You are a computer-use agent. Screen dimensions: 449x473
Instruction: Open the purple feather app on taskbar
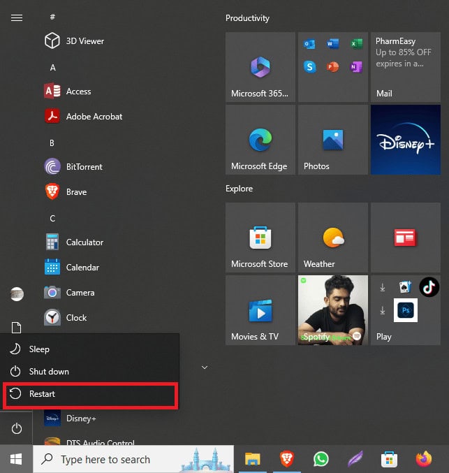click(x=355, y=459)
